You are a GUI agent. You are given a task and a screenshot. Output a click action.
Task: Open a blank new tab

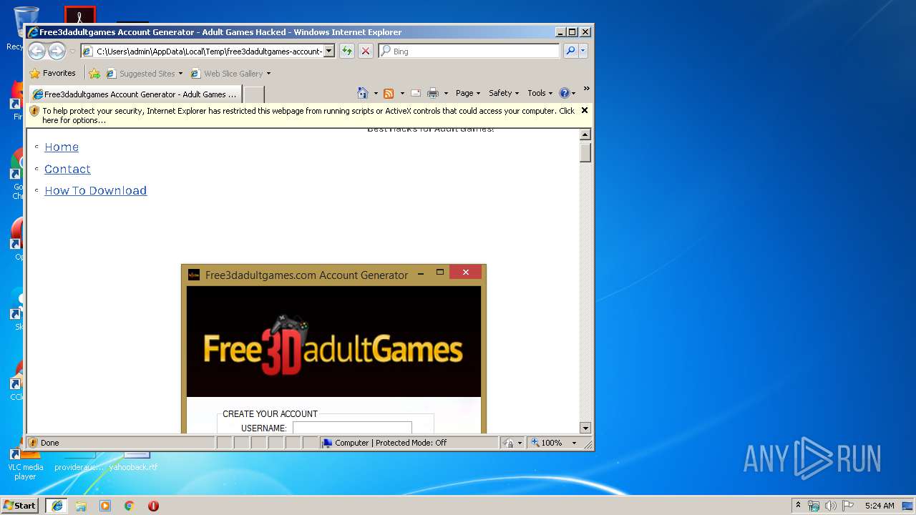254,94
